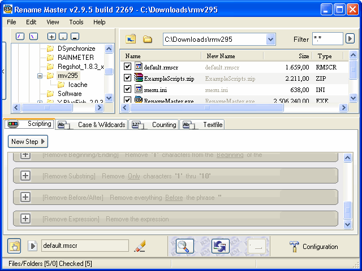Sort by the Type column header

328,56
